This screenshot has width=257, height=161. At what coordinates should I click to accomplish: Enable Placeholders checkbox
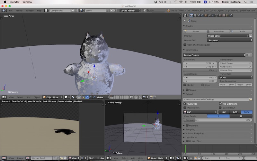[185, 108]
